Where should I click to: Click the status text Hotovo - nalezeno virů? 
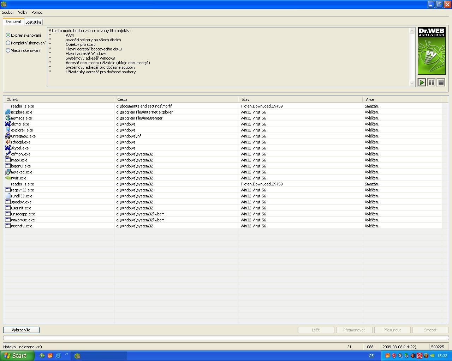pos(23,347)
